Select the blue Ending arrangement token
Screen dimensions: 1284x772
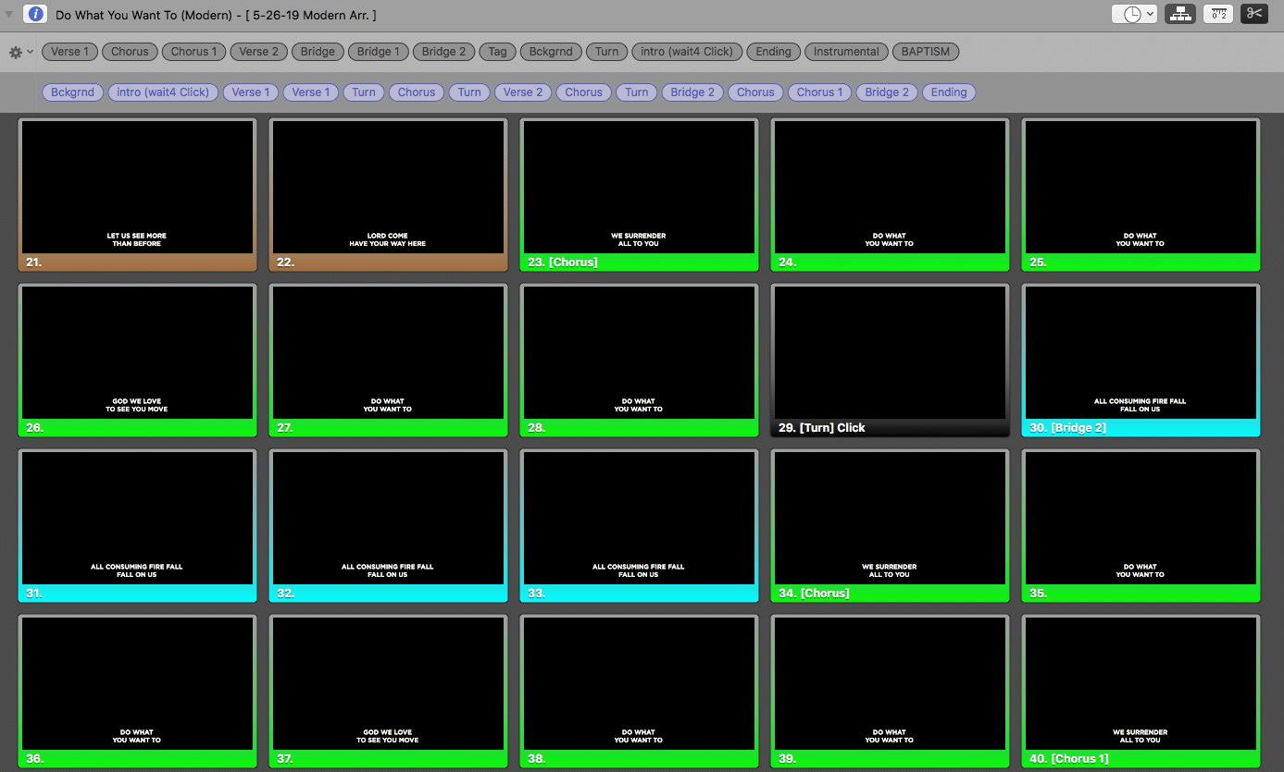click(949, 92)
